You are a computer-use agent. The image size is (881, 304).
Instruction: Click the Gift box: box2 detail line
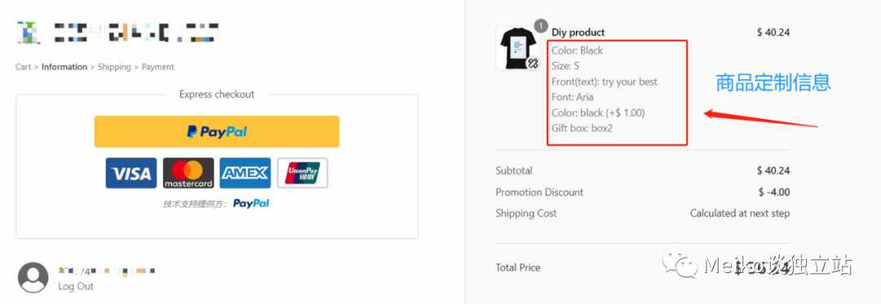582,128
